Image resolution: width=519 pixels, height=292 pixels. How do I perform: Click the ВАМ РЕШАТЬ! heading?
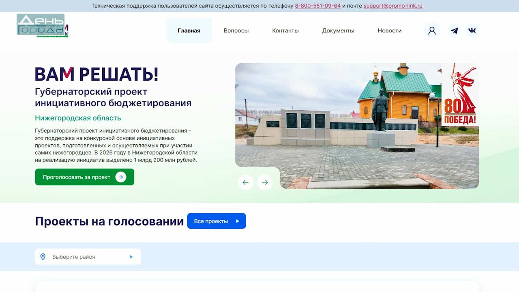[97, 74]
